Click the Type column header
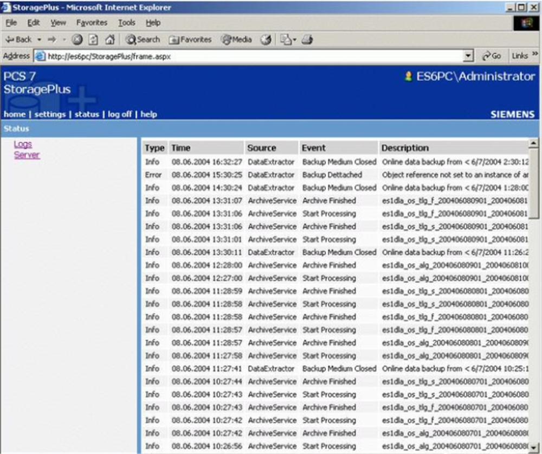 [155, 148]
